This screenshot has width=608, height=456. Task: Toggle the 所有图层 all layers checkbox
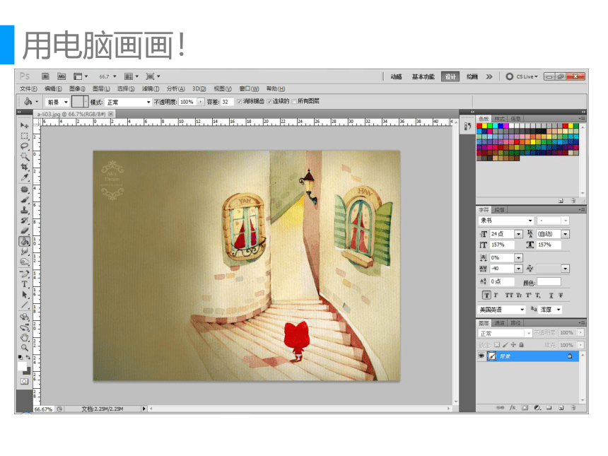[x=294, y=102]
